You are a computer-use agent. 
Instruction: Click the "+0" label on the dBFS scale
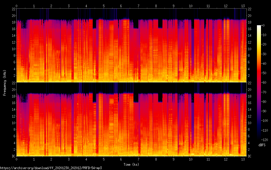point(263,25)
